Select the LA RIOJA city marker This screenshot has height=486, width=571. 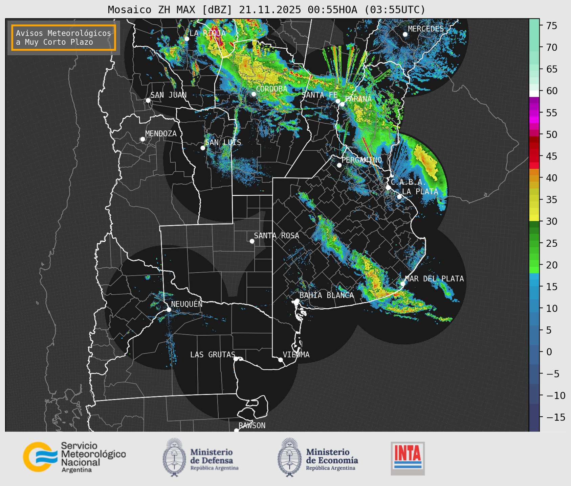[x=186, y=39]
